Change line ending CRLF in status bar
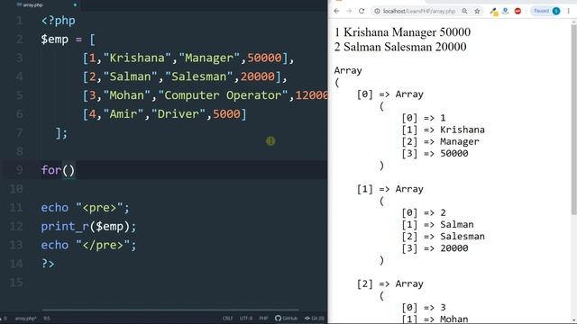Image resolution: width=577 pixels, height=324 pixels. pyautogui.click(x=227, y=318)
